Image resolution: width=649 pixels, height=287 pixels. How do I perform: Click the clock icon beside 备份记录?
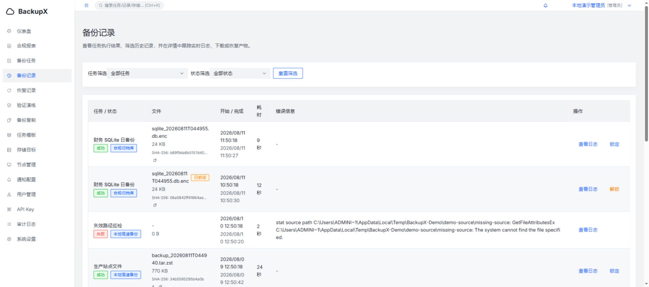[9, 76]
